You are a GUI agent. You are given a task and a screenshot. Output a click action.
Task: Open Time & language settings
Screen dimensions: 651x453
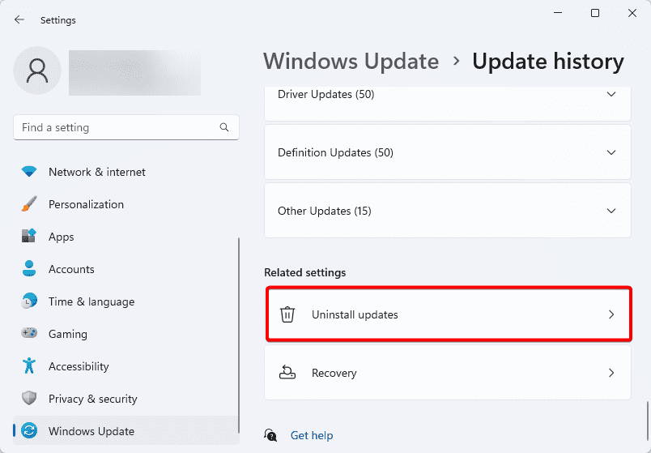coord(126,301)
